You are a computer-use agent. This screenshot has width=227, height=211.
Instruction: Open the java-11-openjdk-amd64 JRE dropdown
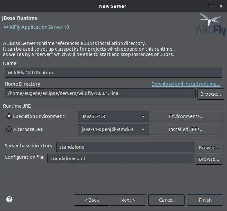(x=113, y=129)
